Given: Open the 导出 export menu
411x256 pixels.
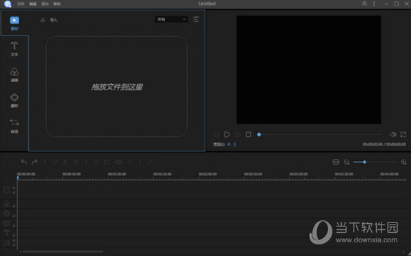Looking at the screenshot, I should click(45, 4).
